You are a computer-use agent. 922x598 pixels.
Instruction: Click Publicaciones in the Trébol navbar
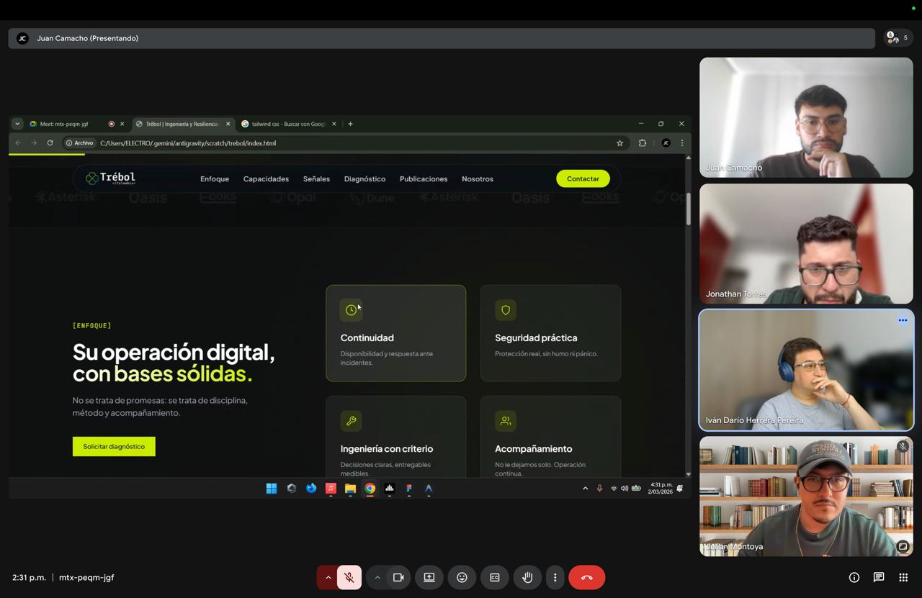424,178
